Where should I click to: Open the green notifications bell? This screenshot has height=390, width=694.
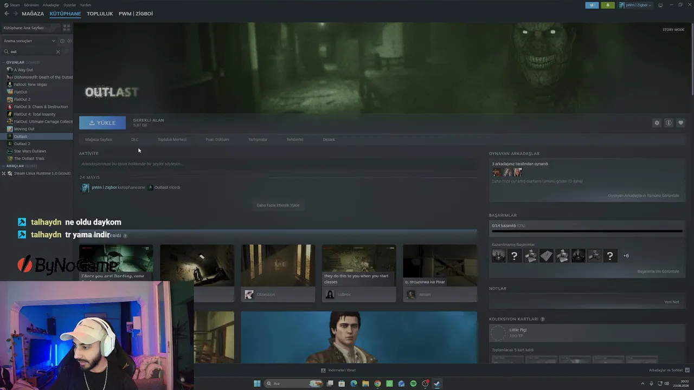[x=607, y=5]
